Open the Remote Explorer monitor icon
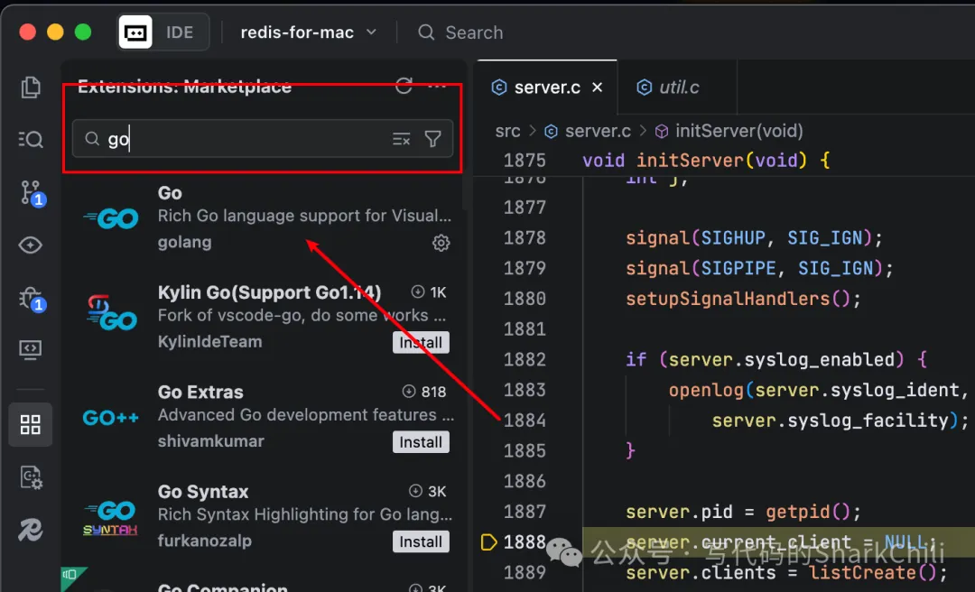 [31, 350]
